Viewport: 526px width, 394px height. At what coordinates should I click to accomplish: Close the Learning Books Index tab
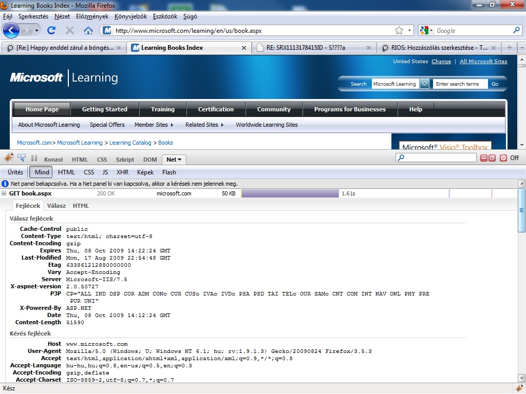tap(244, 48)
